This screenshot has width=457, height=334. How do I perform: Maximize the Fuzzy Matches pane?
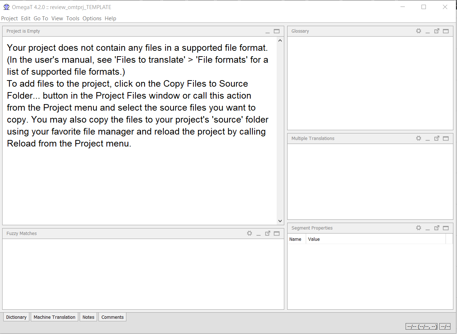[277, 233]
